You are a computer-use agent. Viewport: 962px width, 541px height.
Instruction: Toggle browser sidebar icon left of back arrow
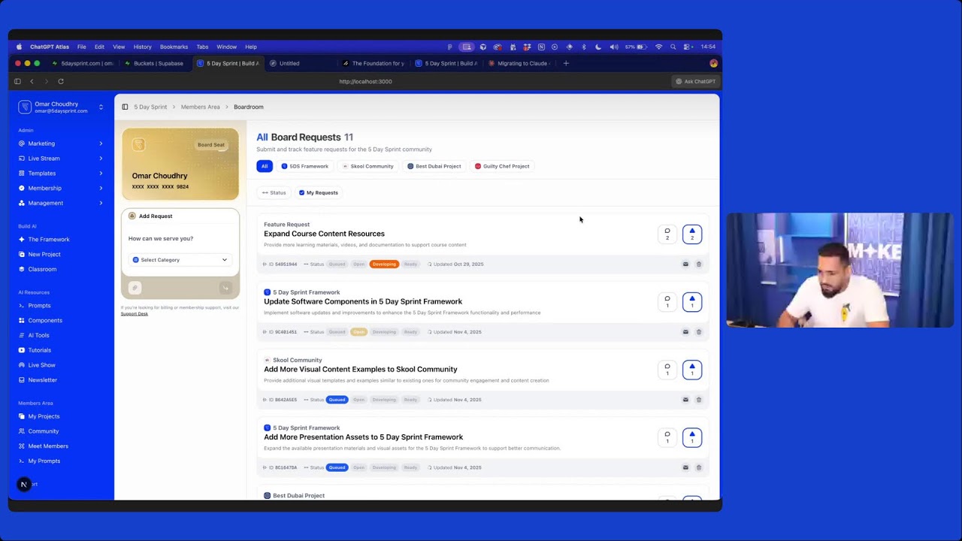17,81
